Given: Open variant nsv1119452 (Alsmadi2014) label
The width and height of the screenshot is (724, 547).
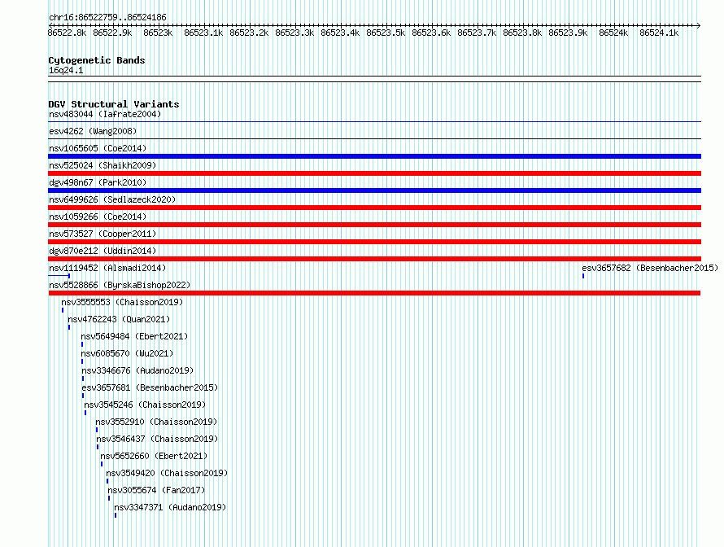Looking at the screenshot, I should coord(107,268).
